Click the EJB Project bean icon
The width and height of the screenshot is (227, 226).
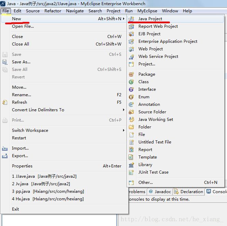coord(131,34)
